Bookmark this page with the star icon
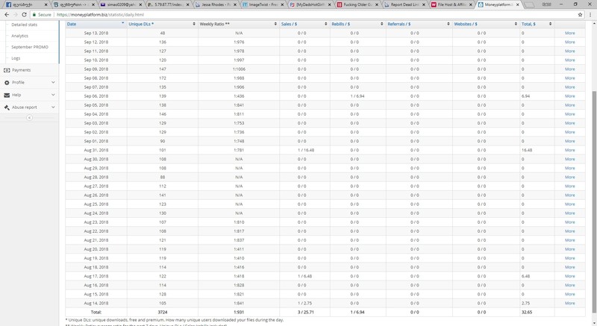 point(579,14)
